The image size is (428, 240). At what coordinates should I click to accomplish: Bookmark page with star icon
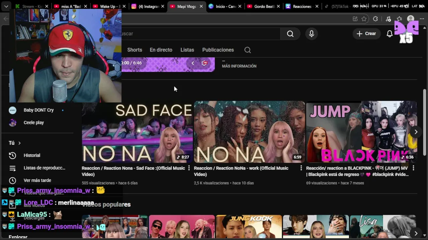(364, 19)
